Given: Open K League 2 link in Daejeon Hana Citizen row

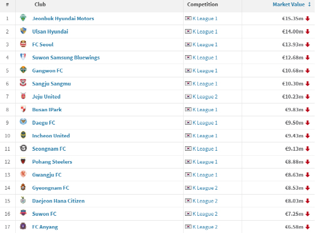Looking at the screenshot, I should pyautogui.click(x=205, y=201).
